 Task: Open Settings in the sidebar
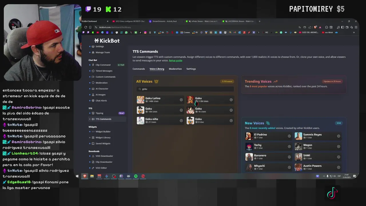click(x=100, y=46)
